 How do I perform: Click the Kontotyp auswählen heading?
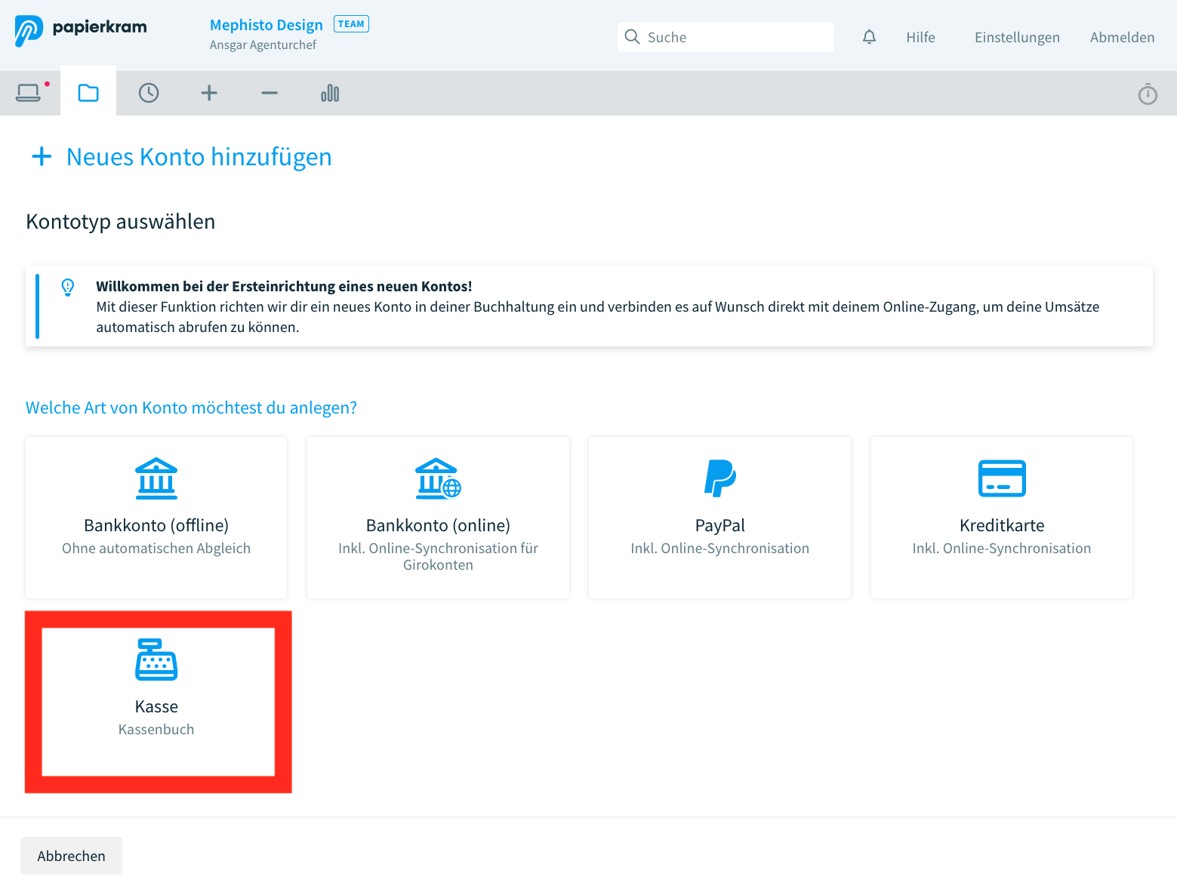(x=121, y=222)
